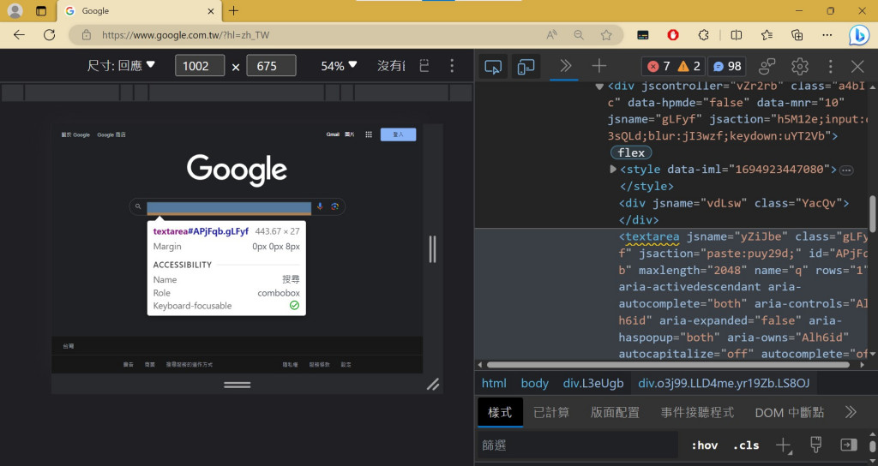Image resolution: width=878 pixels, height=466 pixels.
Task: Click the rotate device icon
Action: pos(424,65)
